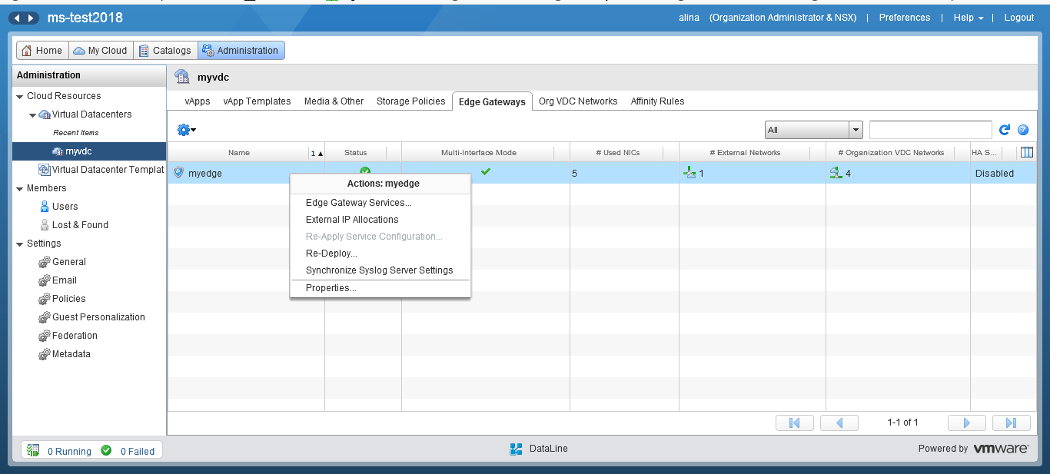Select the myvdc datacenter in the tree

coord(78,151)
